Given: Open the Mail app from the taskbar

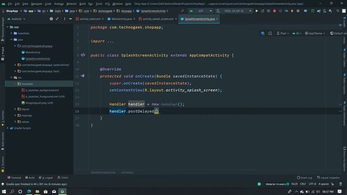Looking at the screenshot, I should pyautogui.click(x=54, y=191).
